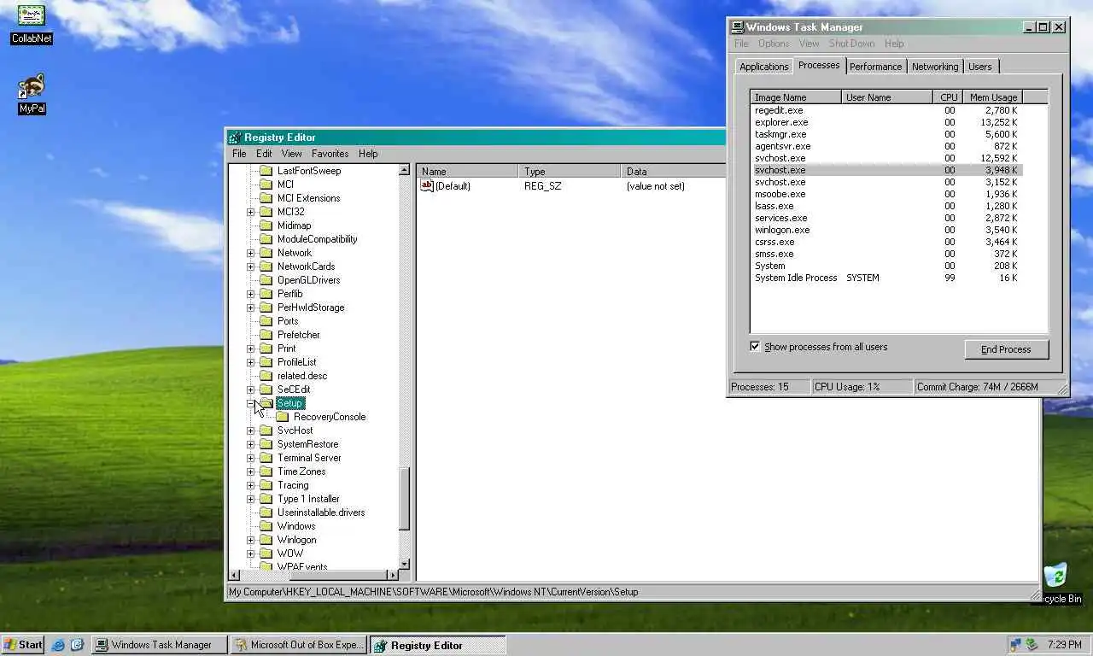Sort processes by CPU column

(x=948, y=97)
